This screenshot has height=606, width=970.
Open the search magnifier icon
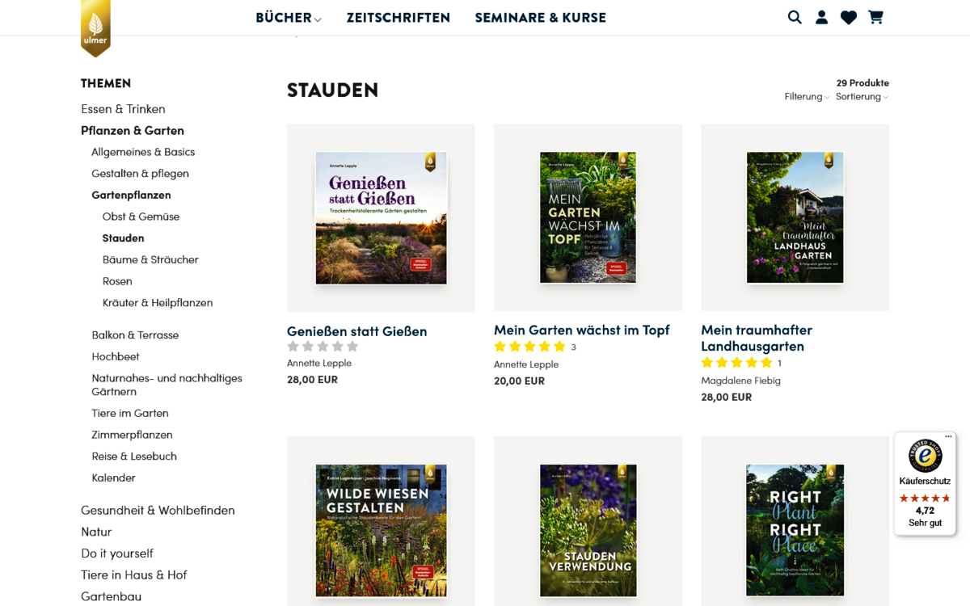point(795,17)
